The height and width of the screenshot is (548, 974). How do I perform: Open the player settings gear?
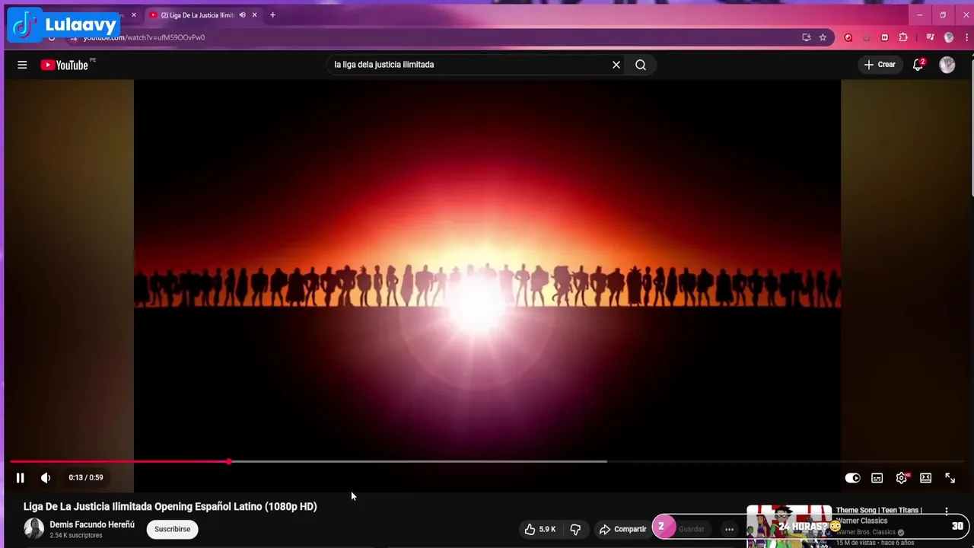(902, 478)
